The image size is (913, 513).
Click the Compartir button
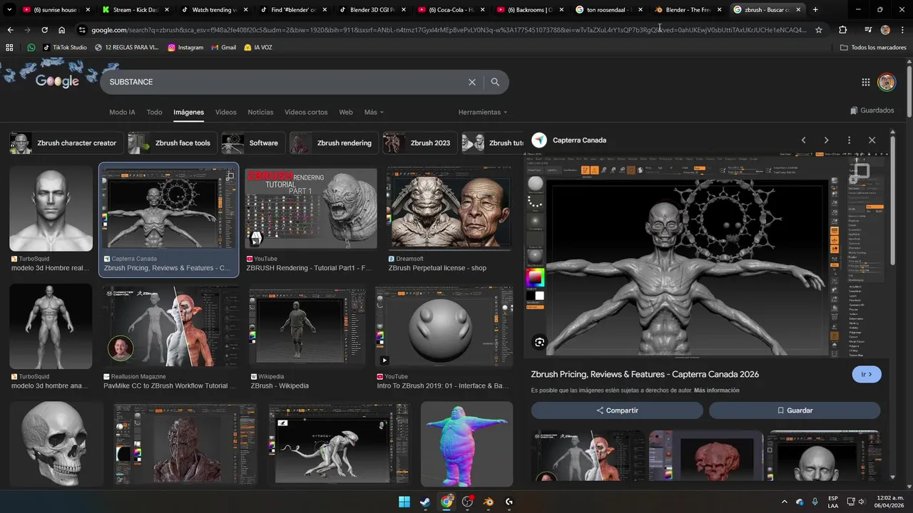617,410
